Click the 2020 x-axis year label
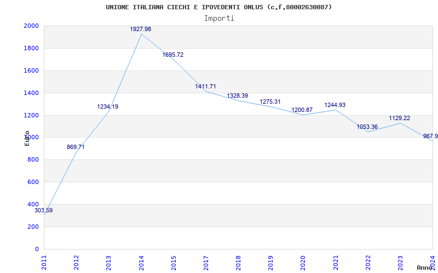Image resolution: width=438 pixels, height=273 pixels. [x=303, y=263]
